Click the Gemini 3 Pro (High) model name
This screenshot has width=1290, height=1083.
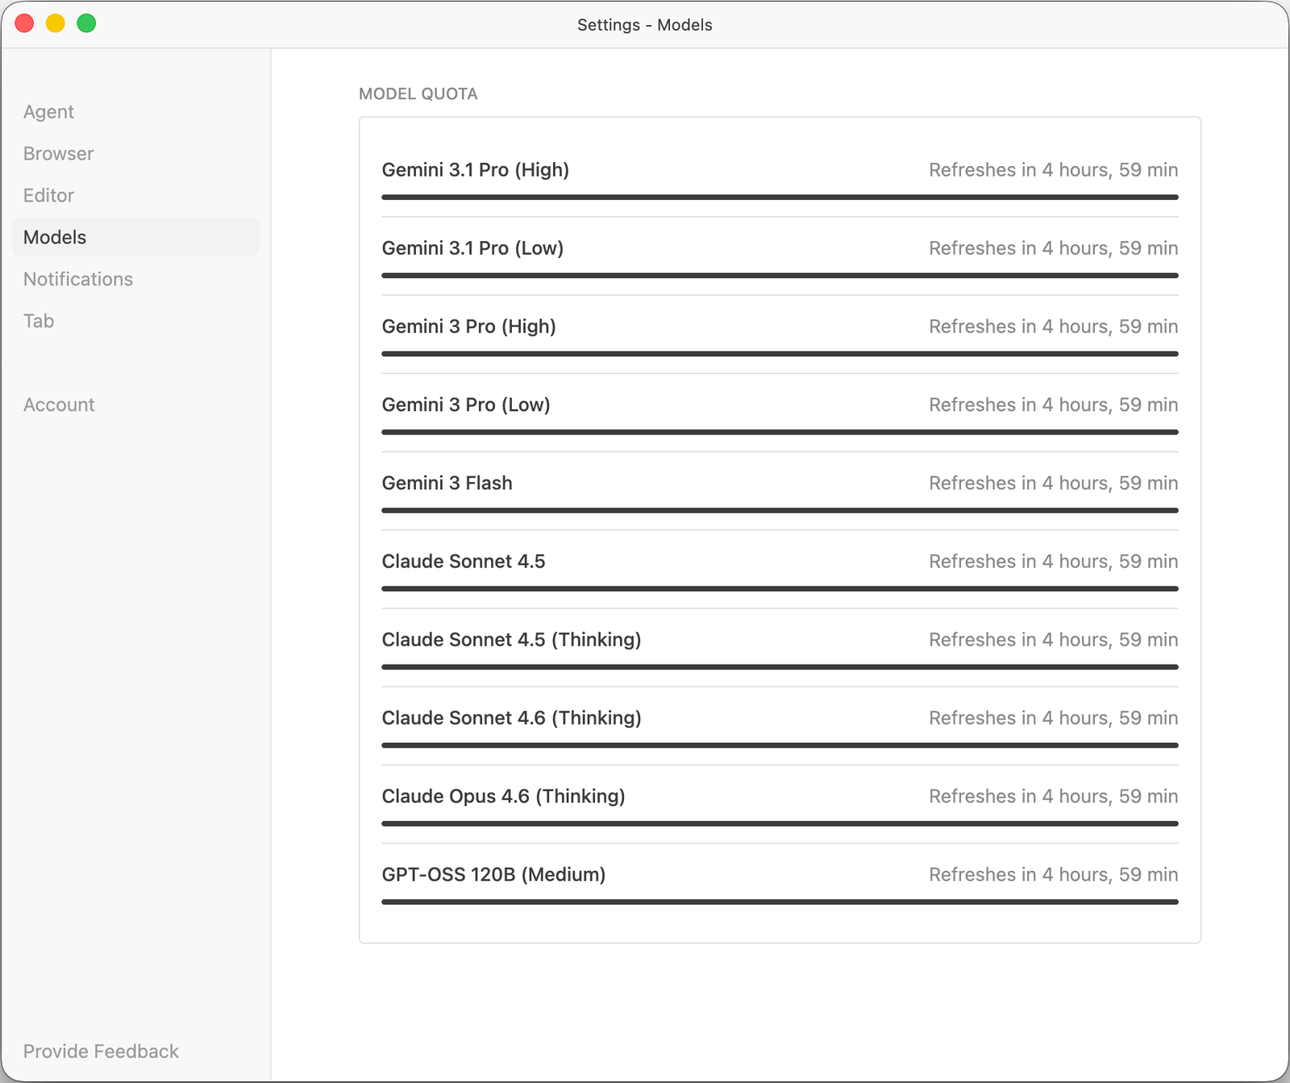[468, 326]
